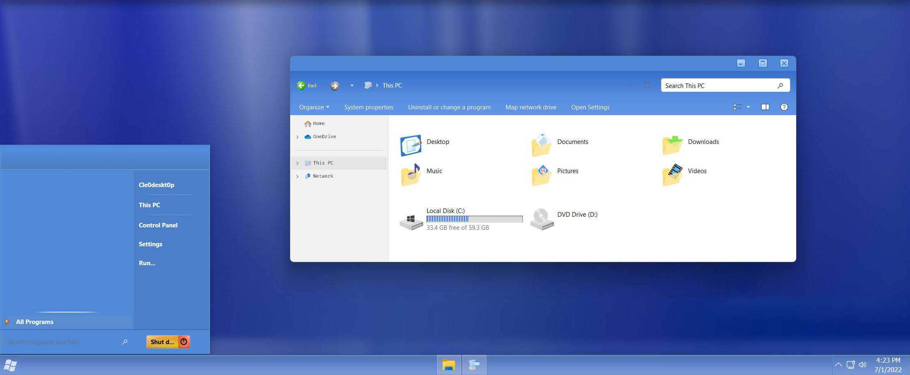This screenshot has width=910, height=375.
Task: Close the This PC window
Action: (784, 63)
